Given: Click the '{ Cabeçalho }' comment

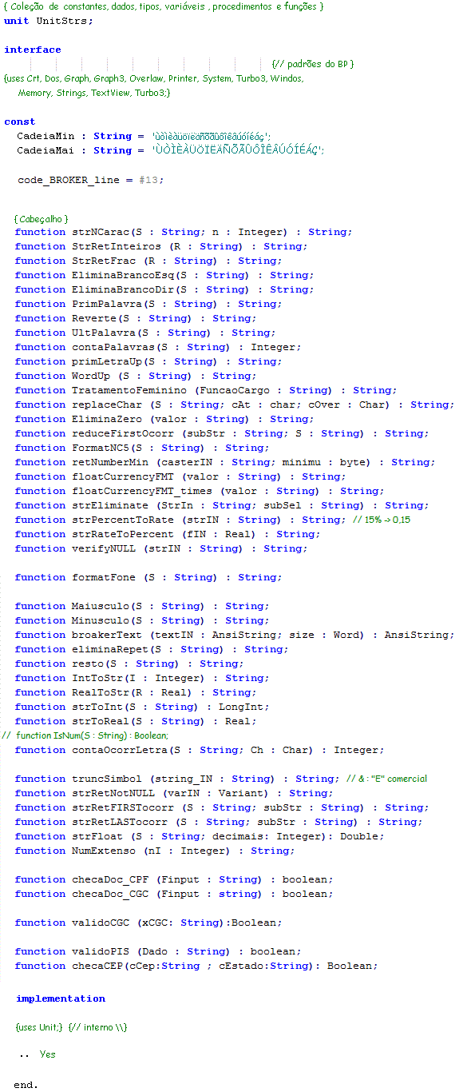Looking at the screenshot, I should point(42,218).
